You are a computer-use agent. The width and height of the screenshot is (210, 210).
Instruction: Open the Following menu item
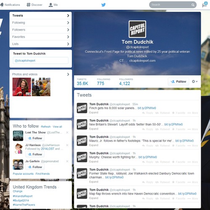click(41, 23)
